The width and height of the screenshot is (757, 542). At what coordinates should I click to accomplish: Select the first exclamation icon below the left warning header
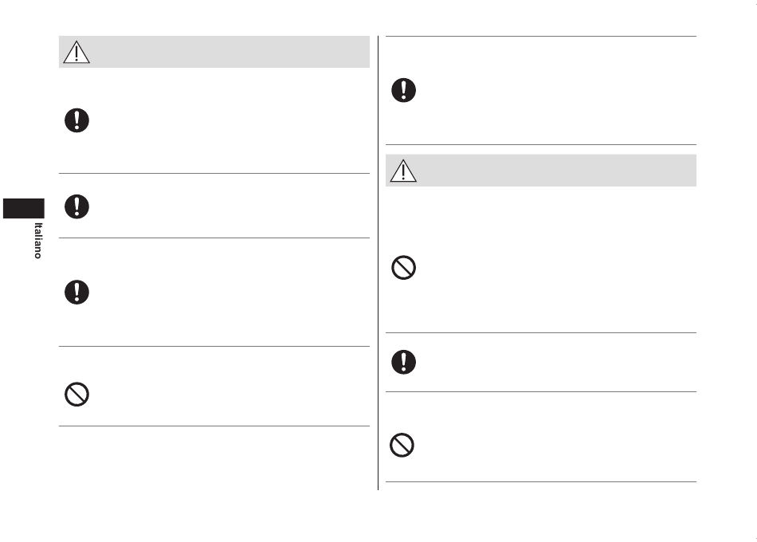[76, 120]
